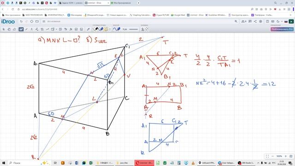
Task: Reload the page
Action: (12, 9)
